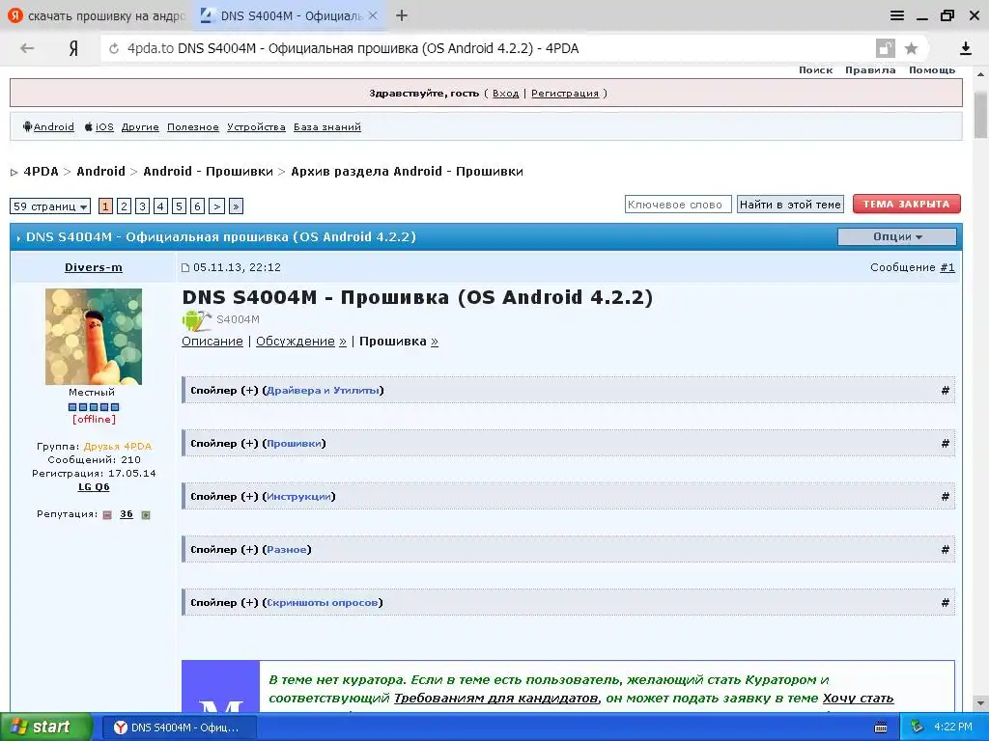
Task: Go to page 5 of topic
Action: (x=179, y=206)
